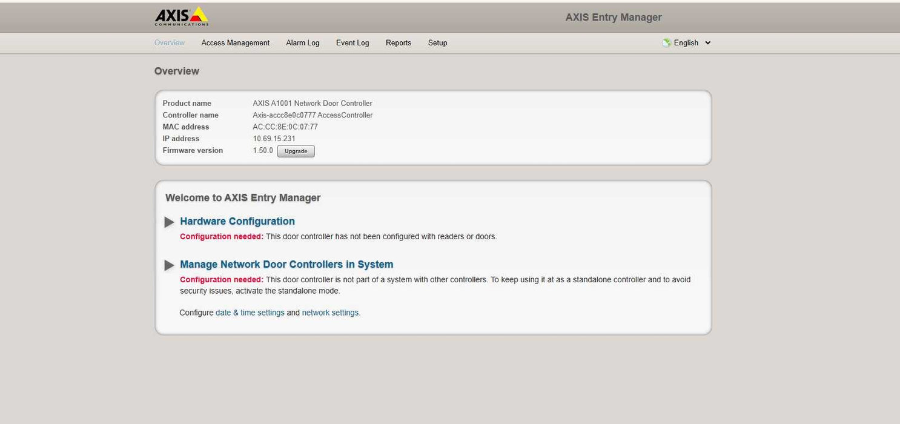
Task: Open the Overview tab
Action: point(170,43)
